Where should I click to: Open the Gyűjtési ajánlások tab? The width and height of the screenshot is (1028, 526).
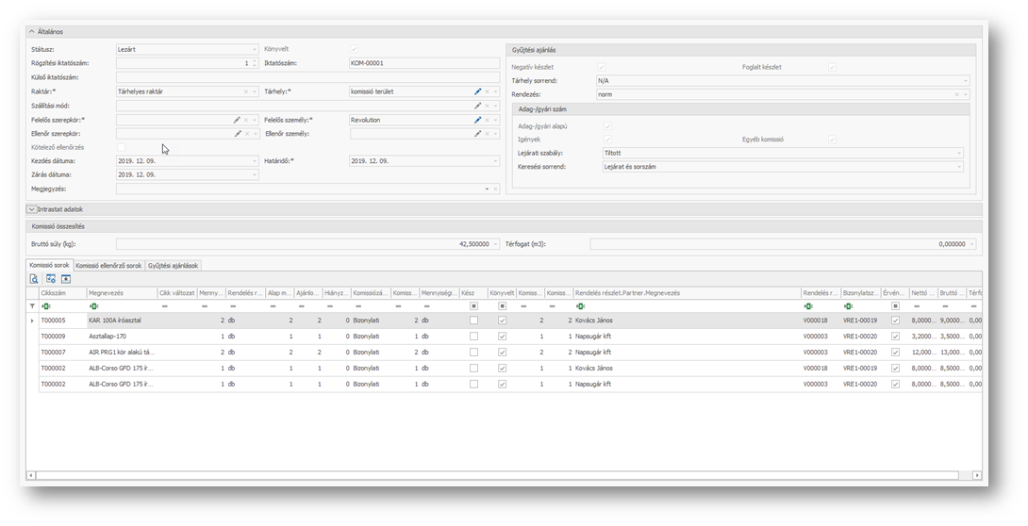click(173, 266)
